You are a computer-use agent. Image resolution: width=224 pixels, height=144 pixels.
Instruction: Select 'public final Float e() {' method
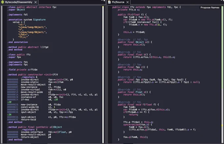coord(134,92)
